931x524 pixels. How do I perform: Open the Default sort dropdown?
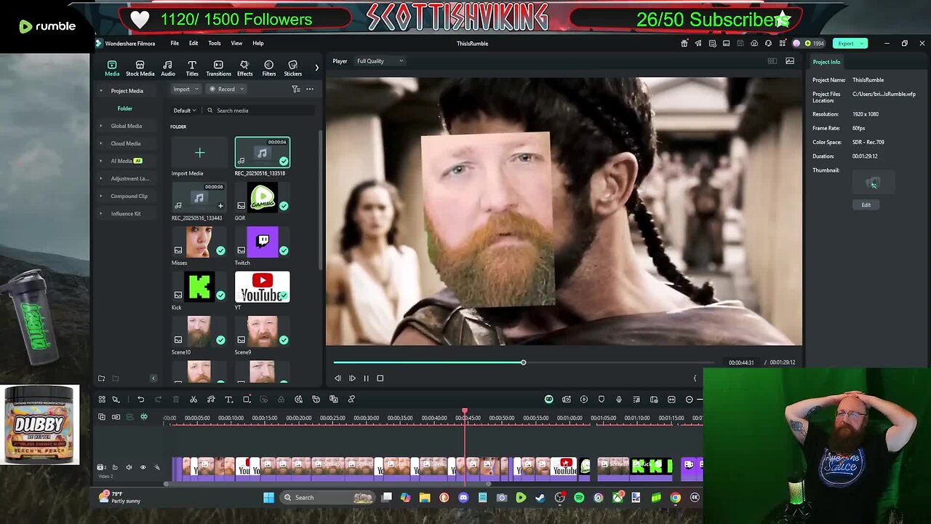pyautogui.click(x=185, y=111)
